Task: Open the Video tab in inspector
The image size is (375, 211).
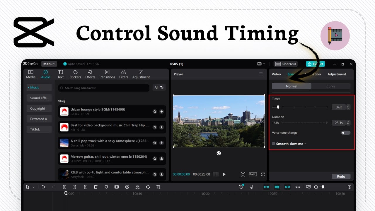Action: (276, 74)
